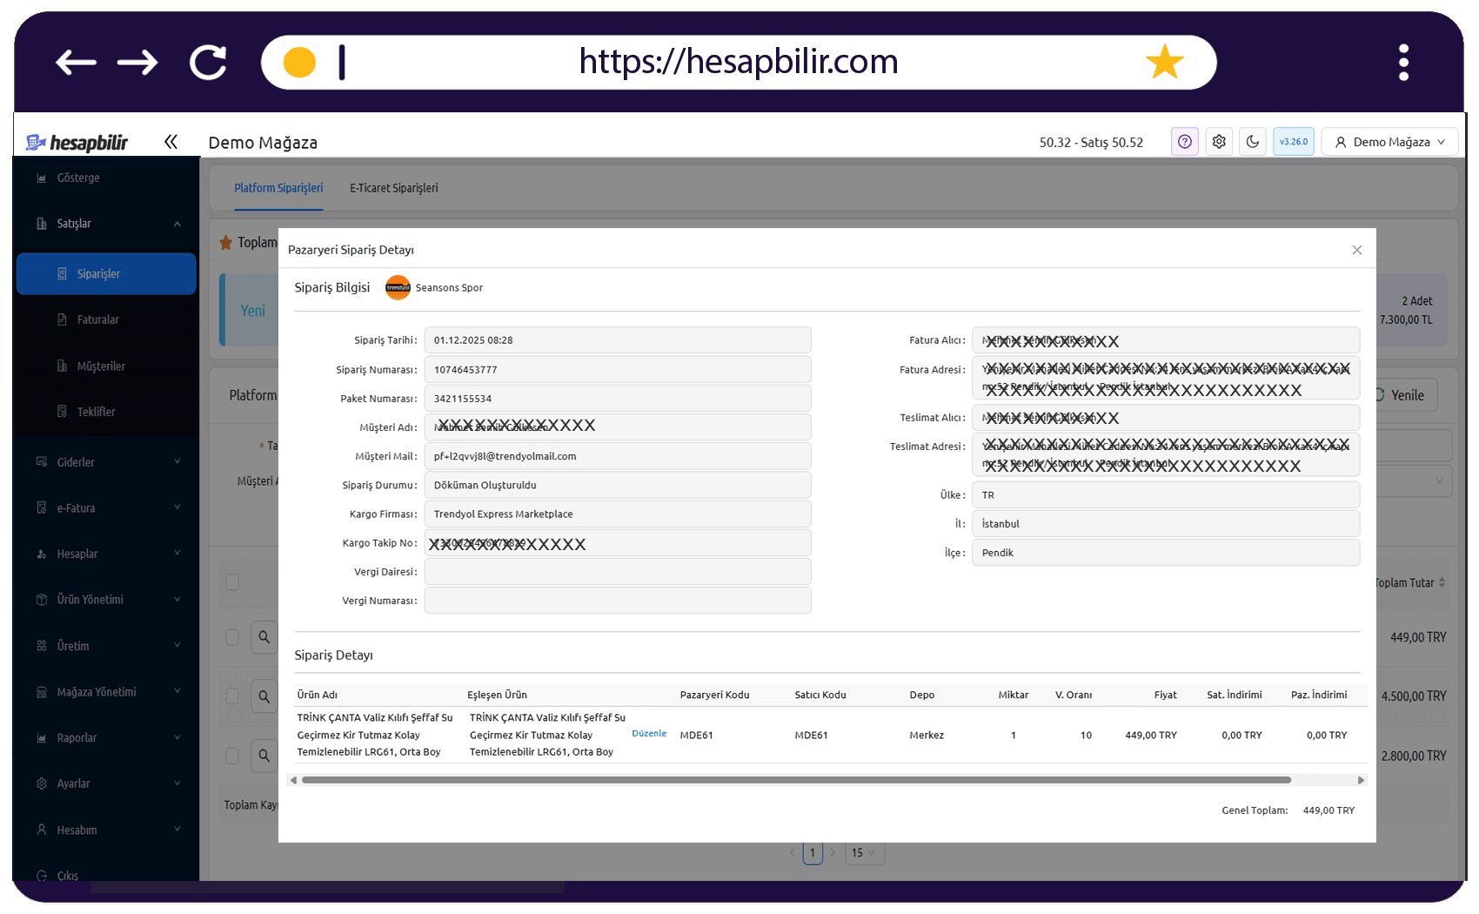Open Gösterge in sidebar

click(x=106, y=178)
